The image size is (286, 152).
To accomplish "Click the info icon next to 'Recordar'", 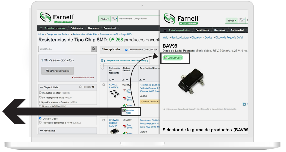I will coord(93,87).
